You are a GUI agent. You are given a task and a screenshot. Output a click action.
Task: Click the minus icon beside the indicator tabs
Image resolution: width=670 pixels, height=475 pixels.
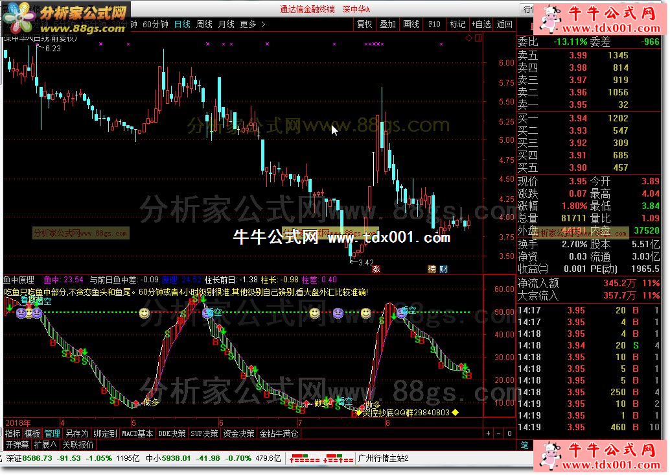(x=499, y=433)
